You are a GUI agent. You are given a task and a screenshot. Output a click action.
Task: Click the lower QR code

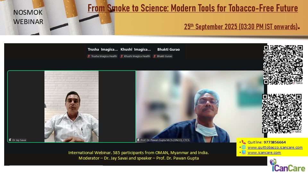click(x=282, y=113)
